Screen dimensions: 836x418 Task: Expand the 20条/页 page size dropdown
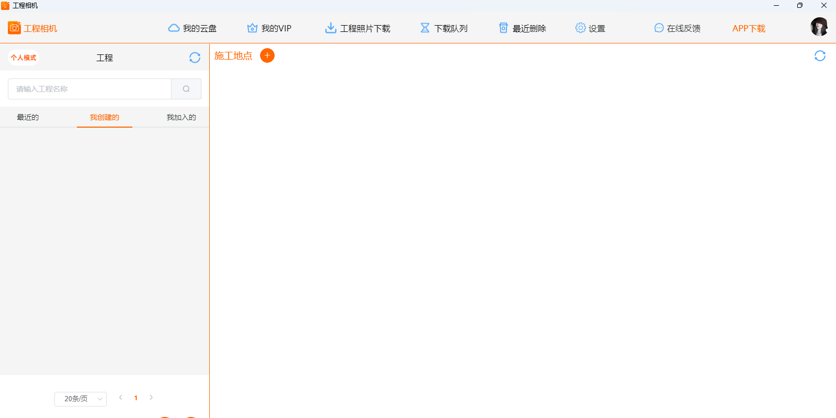pyautogui.click(x=81, y=399)
